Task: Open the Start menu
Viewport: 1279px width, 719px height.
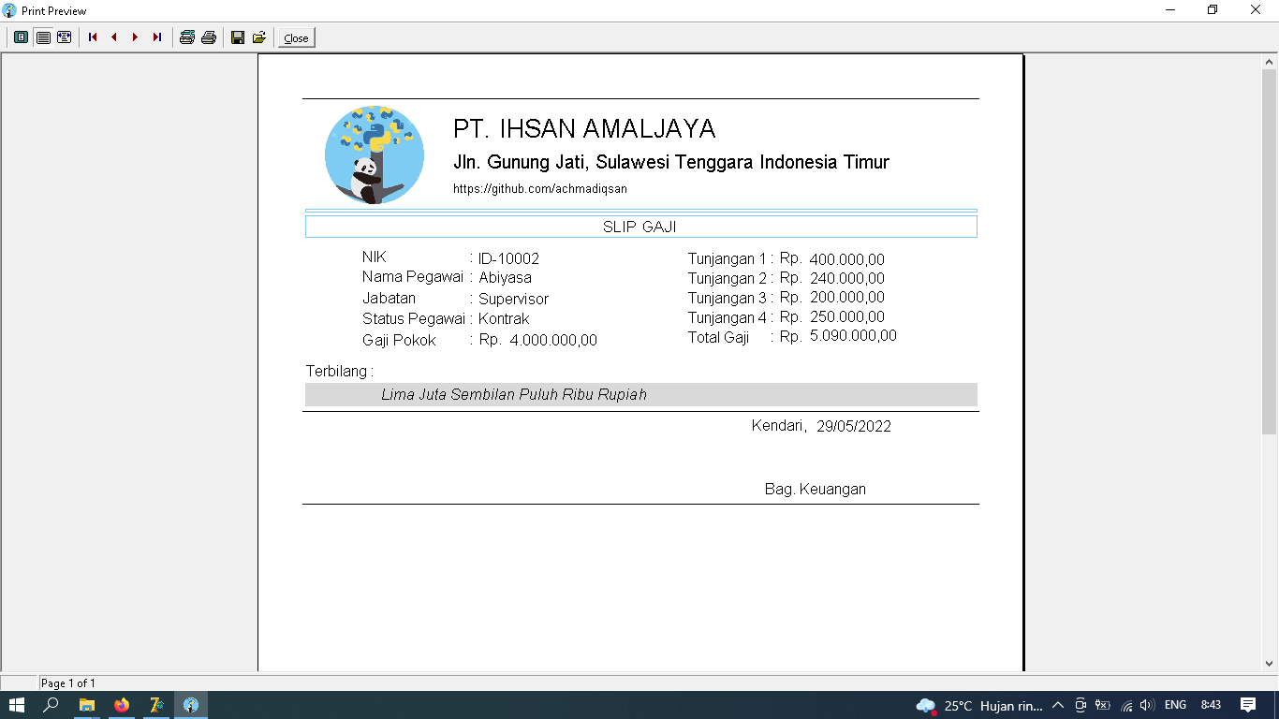Action: click(x=17, y=705)
